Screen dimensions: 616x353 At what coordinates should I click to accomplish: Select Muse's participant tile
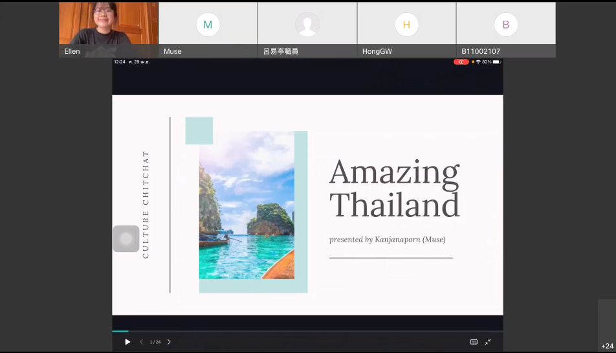[x=208, y=30]
